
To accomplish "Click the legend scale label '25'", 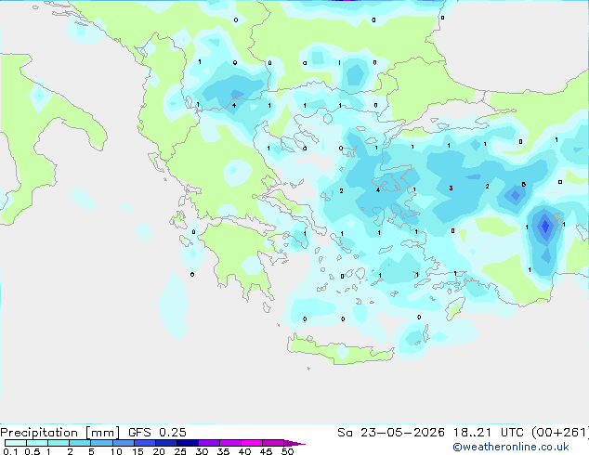I will pos(180,451).
